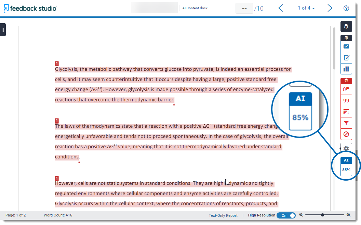
Task: Open the settings gear icon
Action: [346, 149]
